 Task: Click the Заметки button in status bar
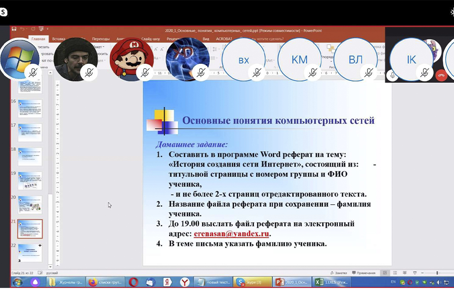point(339,273)
